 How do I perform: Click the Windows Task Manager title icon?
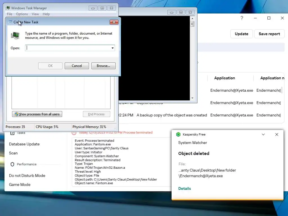(x=8, y=8)
